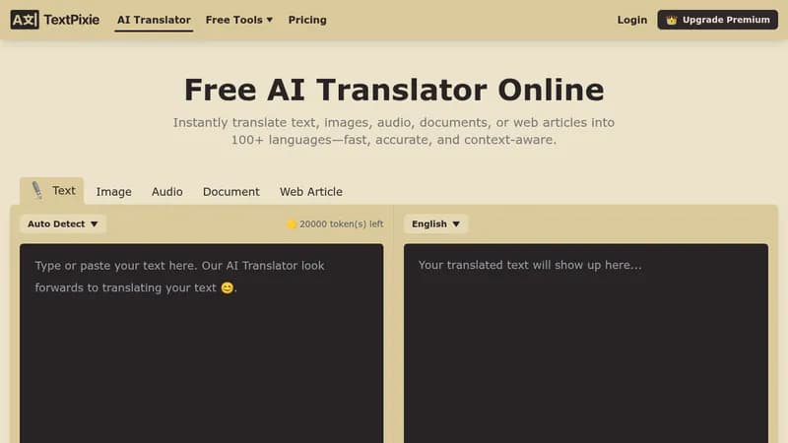Image resolution: width=788 pixels, height=443 pixels.
Task: Click the Upgrade Premium button
Action: point(717,20)
